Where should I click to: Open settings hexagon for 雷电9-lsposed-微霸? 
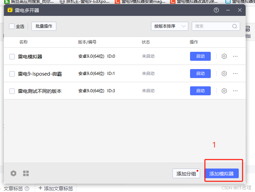point(224,74)
